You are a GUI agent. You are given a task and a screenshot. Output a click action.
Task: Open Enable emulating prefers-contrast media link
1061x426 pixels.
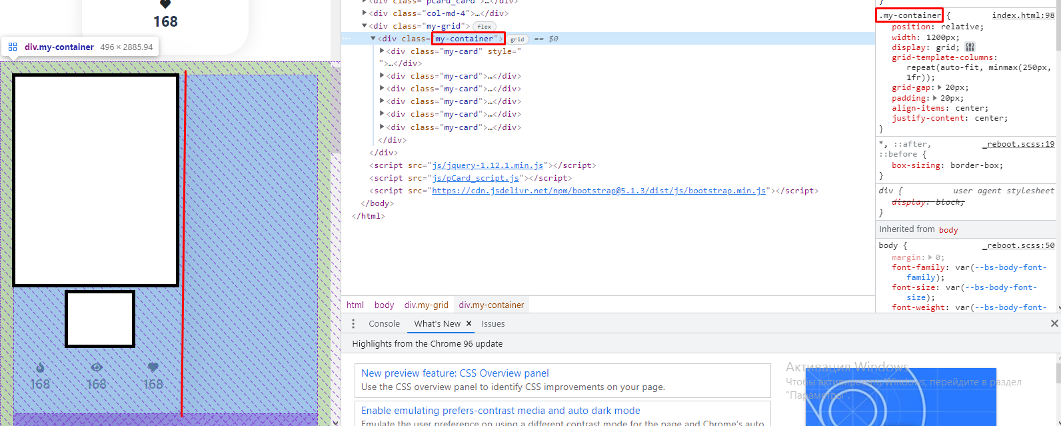501,411
